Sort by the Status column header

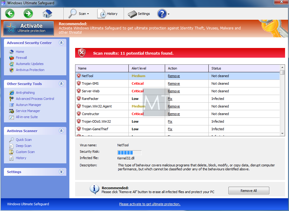244,68
